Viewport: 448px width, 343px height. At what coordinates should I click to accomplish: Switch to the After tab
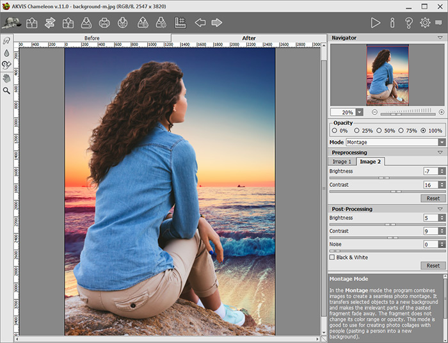pyautogui.click(x=249, y=38)
